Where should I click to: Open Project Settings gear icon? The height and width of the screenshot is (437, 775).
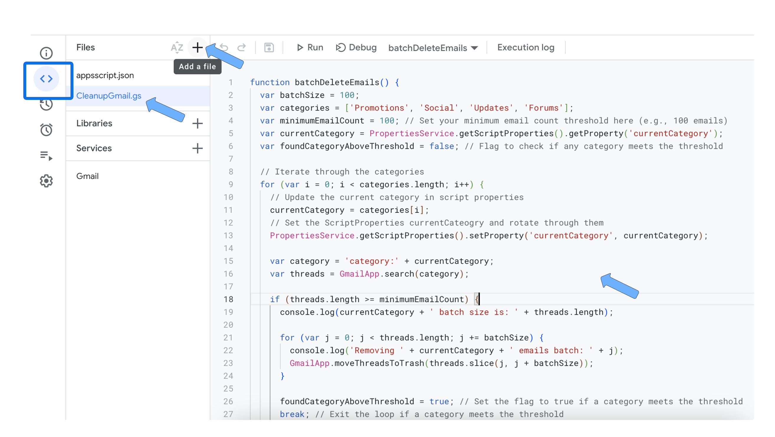click(46, 181)
